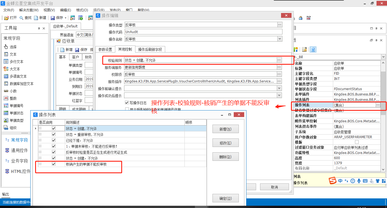This screenshot has height=208, width=387.
Task: Click the 查找 search toolbar button
Action: click(x=25, y=18)
